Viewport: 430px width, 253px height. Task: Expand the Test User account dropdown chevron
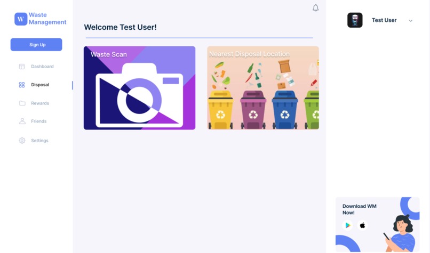coord(411,21)
